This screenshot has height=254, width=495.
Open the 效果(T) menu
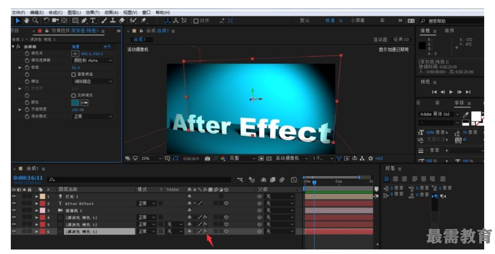[x=92, y=13]
